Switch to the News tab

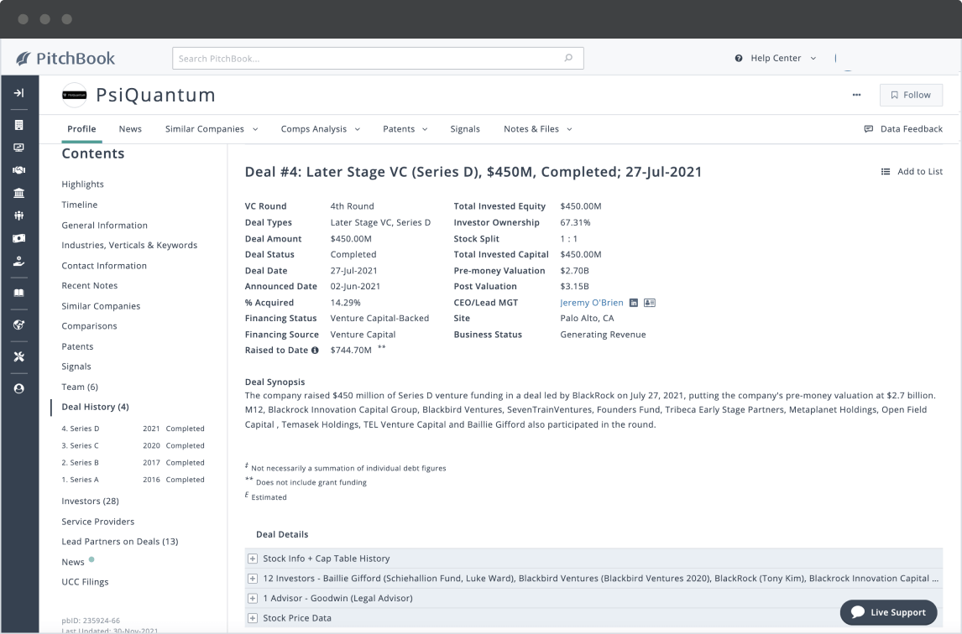tap(130, 129)
